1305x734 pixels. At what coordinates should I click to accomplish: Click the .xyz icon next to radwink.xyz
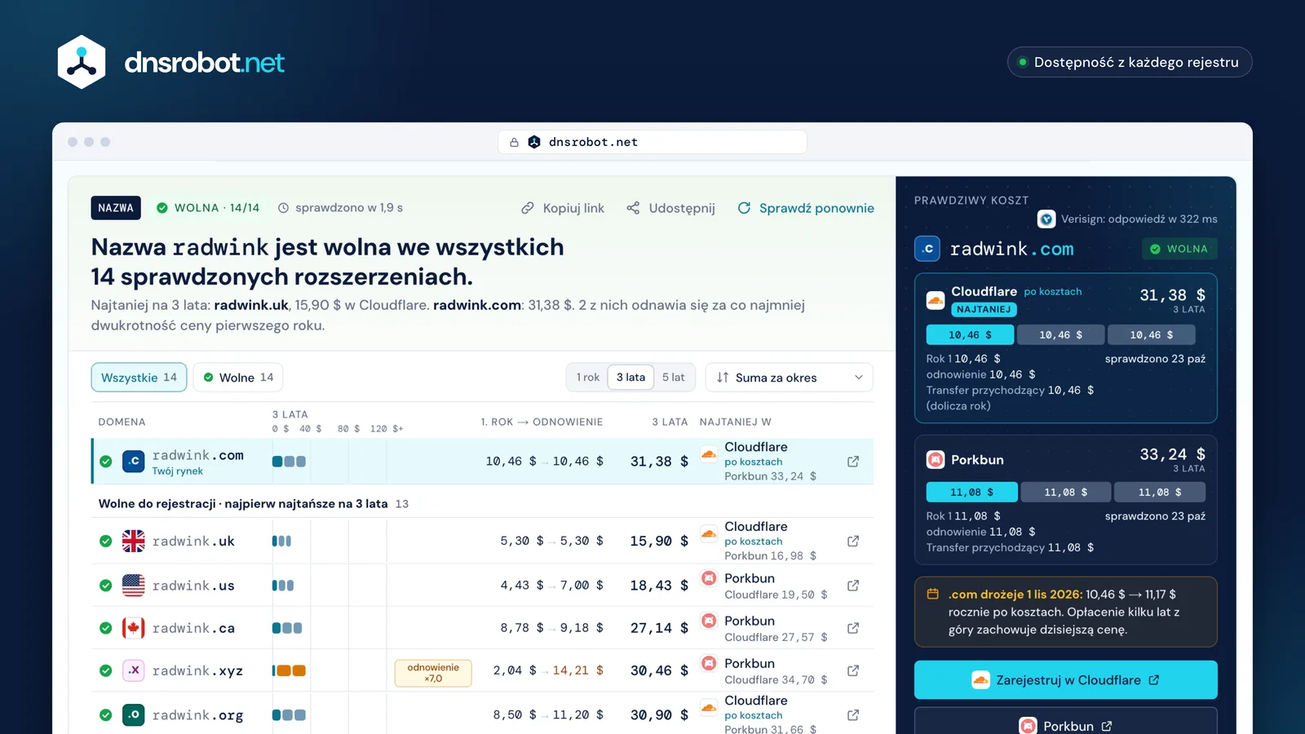(134, 670)
